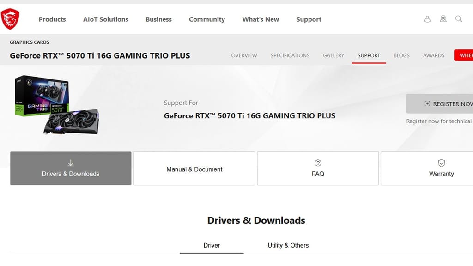The width and height of the screenshot is (473, 266).
Task: Click the product title in the sub-navigation bar
Action: tap(100, 55)
